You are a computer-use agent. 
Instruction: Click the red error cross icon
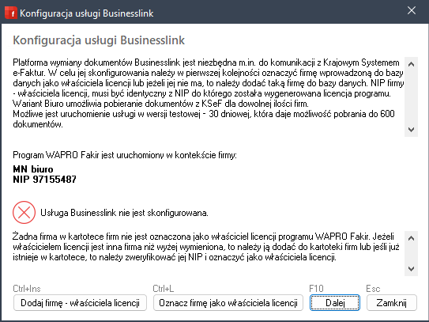24,212
